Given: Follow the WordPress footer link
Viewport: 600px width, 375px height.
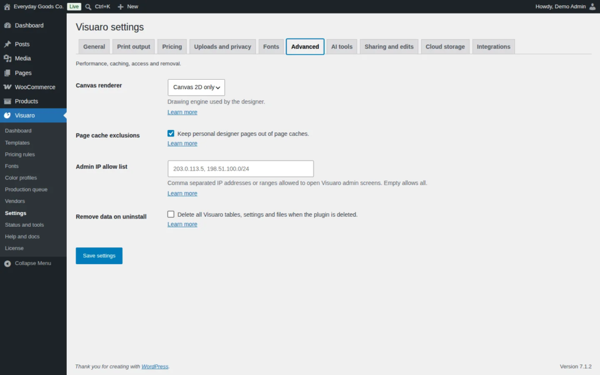Looking at the screenshot, I should tap(155, 367).
